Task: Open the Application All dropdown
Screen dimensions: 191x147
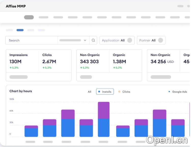Action: [117, 40]
